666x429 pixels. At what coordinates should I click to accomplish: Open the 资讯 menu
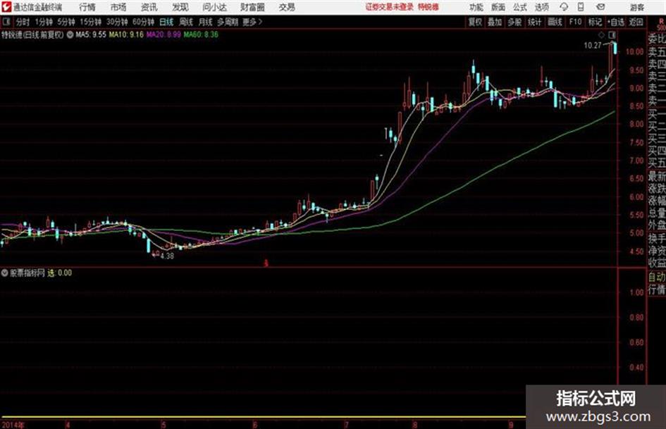149,7
